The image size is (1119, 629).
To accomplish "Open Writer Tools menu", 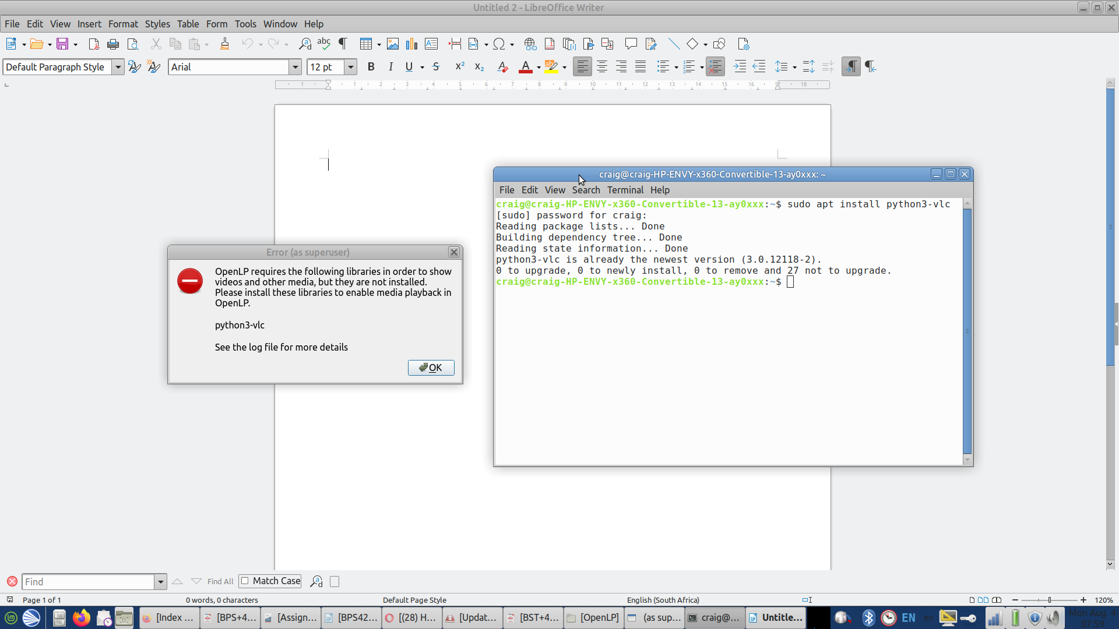I will coord(245,24).
